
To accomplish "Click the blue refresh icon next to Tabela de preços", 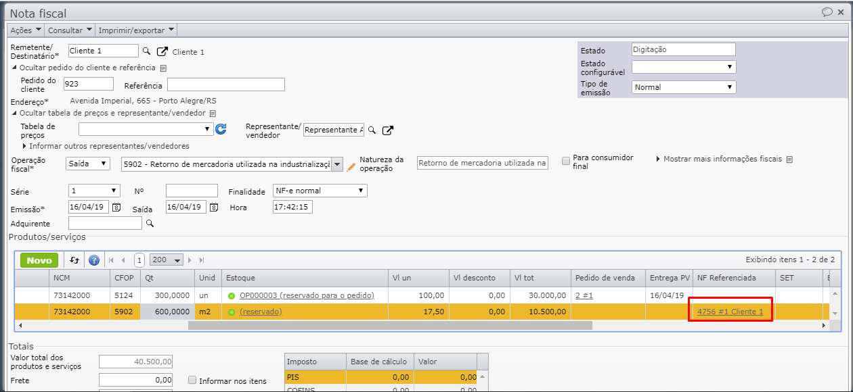I will click(x=221, y=129).
